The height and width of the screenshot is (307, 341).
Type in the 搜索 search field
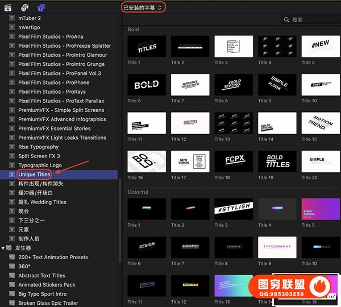point(313,20)
